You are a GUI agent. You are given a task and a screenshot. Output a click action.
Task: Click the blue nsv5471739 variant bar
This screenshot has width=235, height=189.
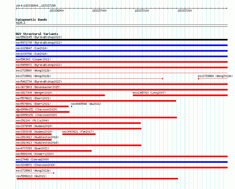pos(121,45)
